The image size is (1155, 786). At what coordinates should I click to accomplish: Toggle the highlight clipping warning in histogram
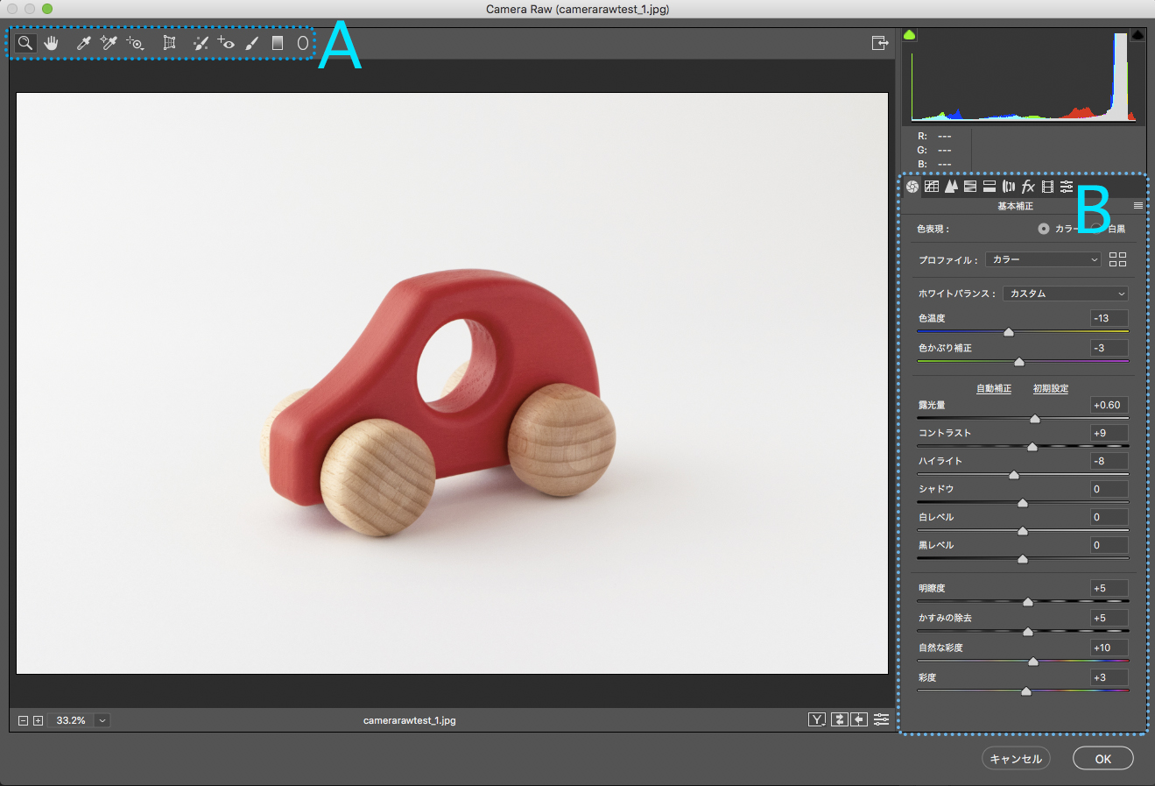1137,35
